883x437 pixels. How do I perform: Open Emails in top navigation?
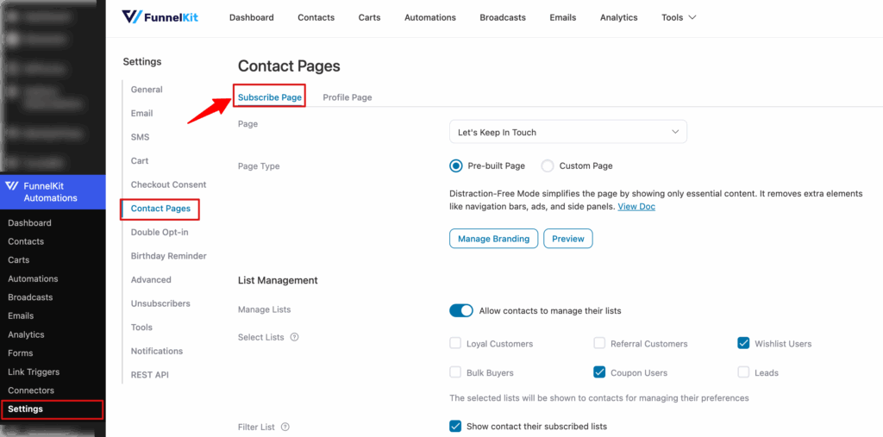[x=563, y=17]
